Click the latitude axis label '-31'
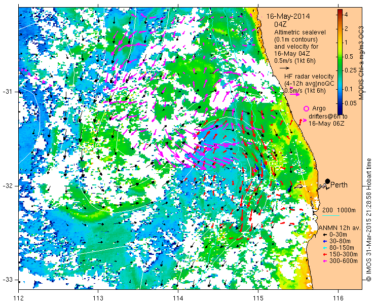375x304 pixels. pos(7,92)
